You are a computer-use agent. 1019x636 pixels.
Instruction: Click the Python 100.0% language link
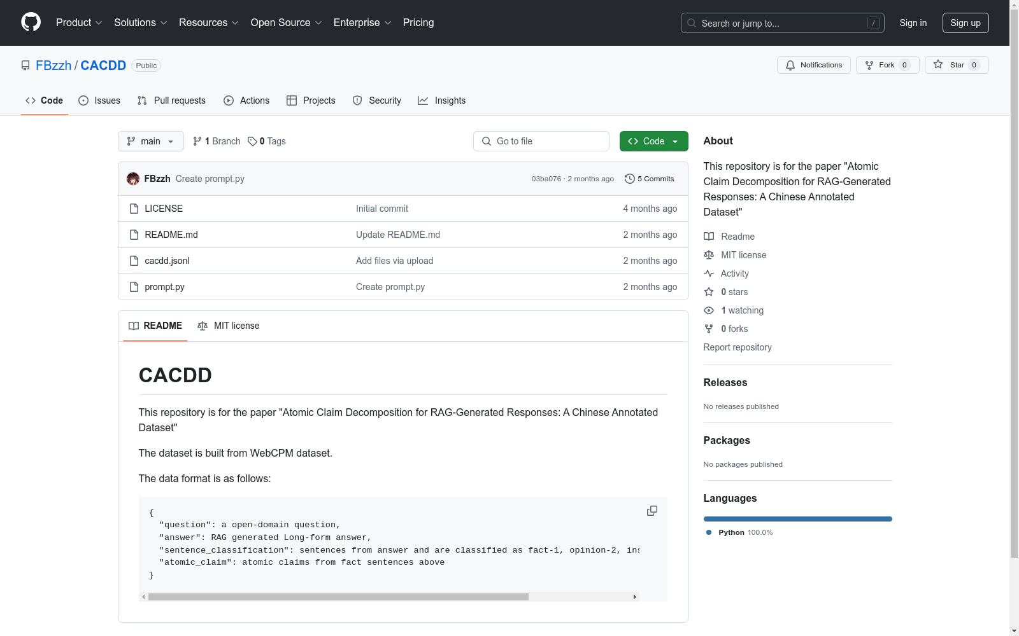pyautogui.click(x=739, y=532)
